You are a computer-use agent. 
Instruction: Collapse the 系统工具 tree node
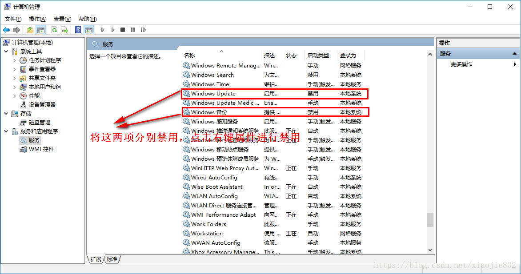(x=6, y=52)
